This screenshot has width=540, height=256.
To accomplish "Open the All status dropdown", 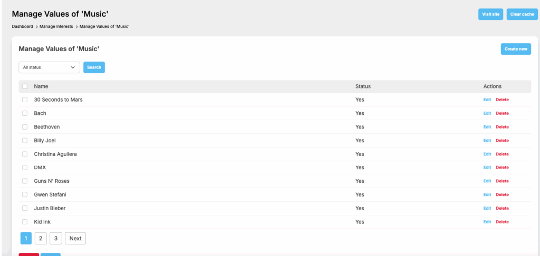I will pyautogui.click(x=49, y=67).
